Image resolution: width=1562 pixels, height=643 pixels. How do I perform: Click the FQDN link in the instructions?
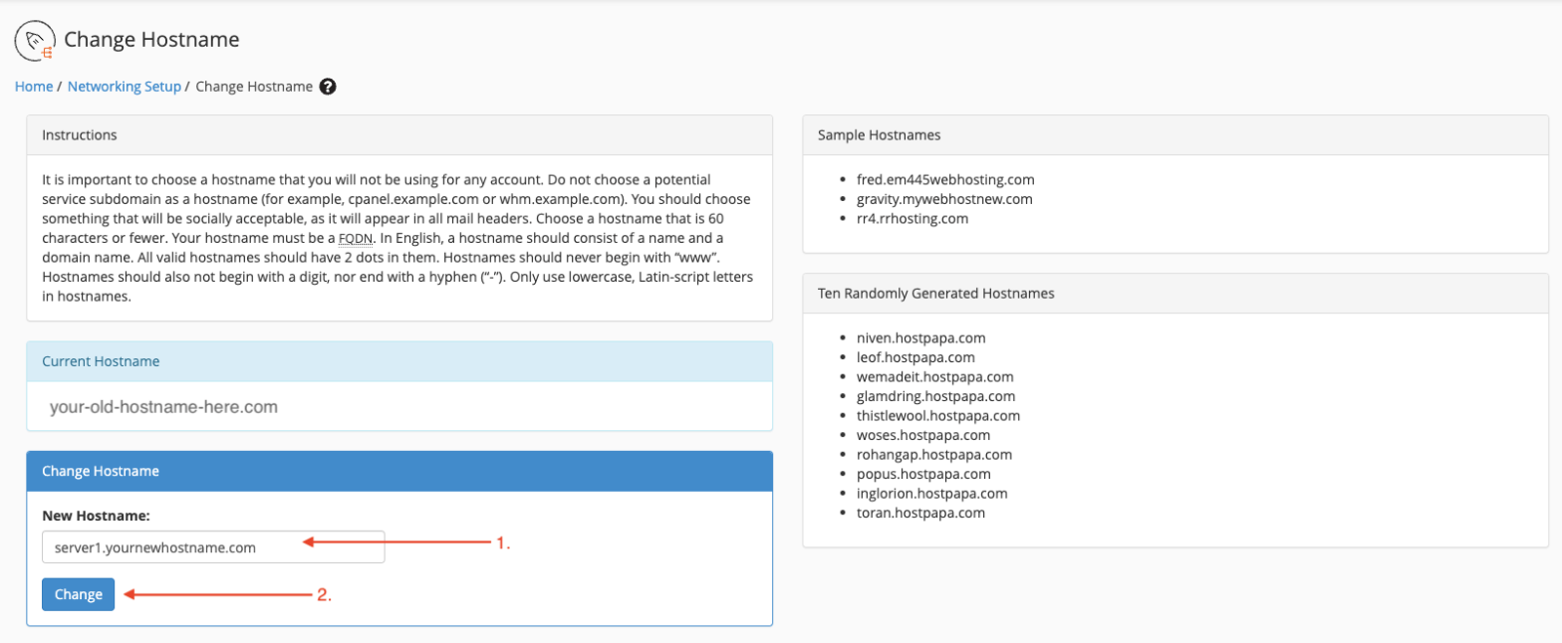click(x=355, y=237)
